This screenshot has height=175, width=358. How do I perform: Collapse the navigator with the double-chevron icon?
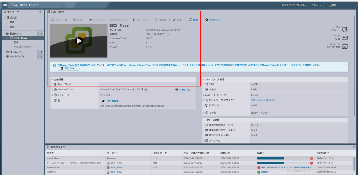(x=41, y=12)
